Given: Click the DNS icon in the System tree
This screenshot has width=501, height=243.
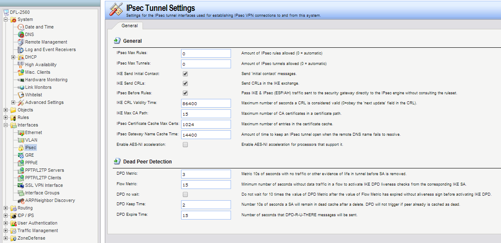Looking at the screenshot, I should (21, 35).
